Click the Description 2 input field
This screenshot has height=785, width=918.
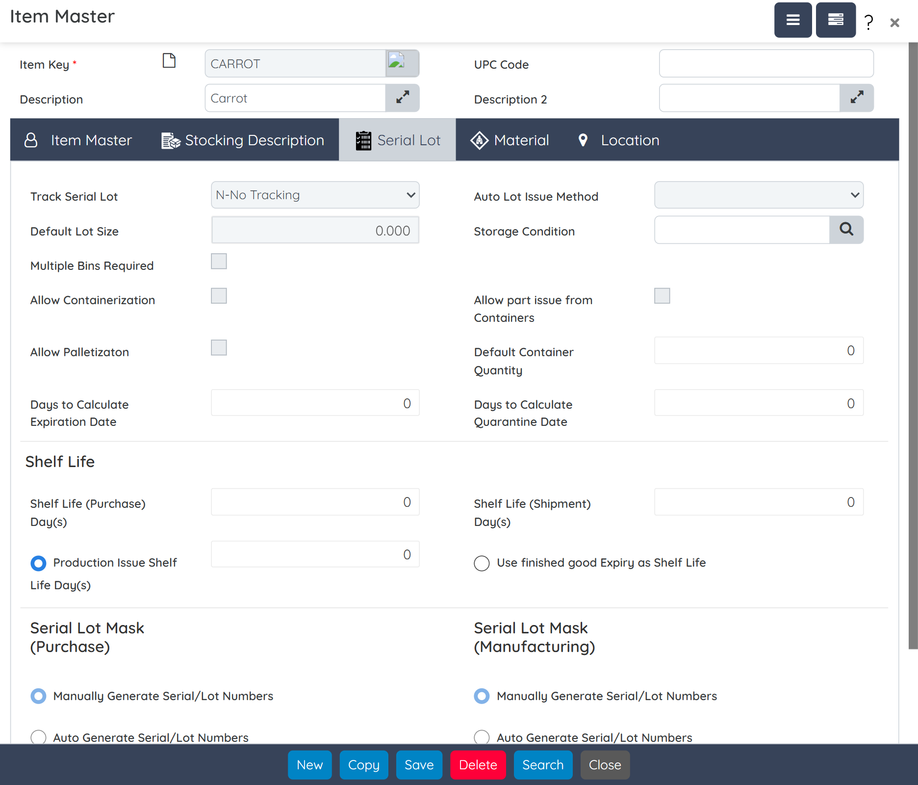pos(749,98)
